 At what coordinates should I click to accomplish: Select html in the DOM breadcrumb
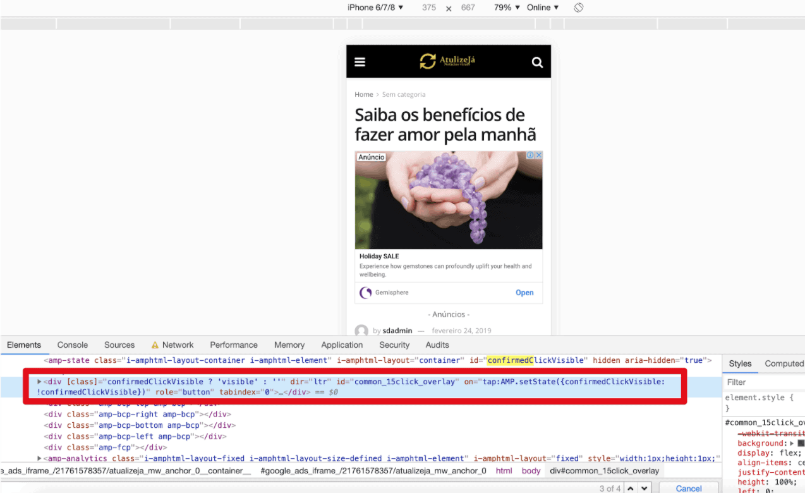click(504, 471)
